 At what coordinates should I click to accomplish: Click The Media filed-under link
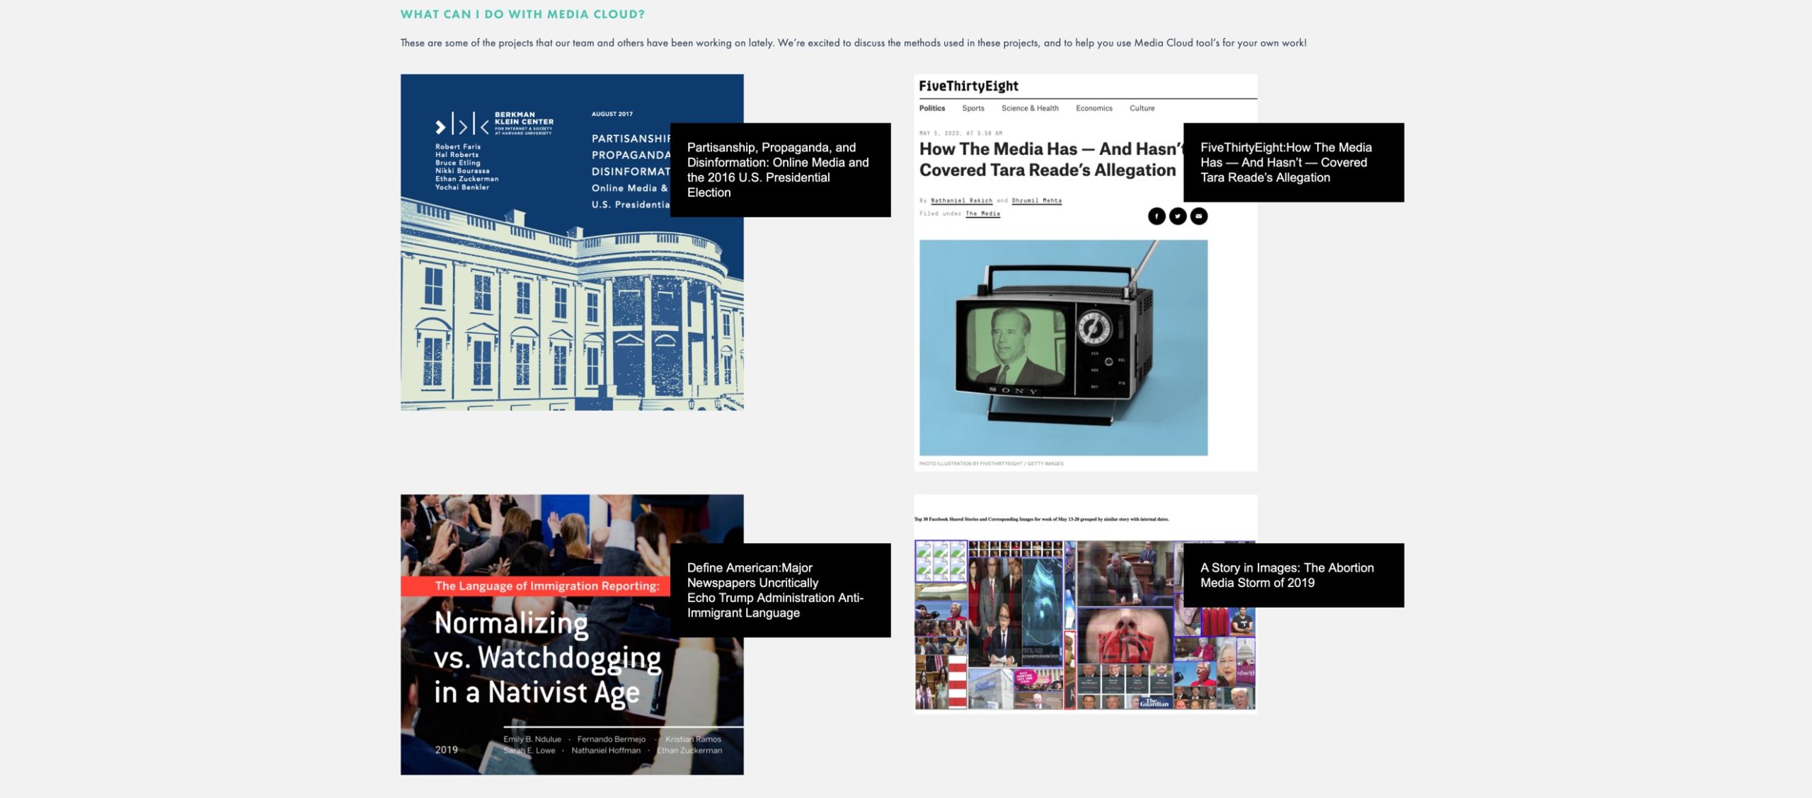(x=982, y=214)
